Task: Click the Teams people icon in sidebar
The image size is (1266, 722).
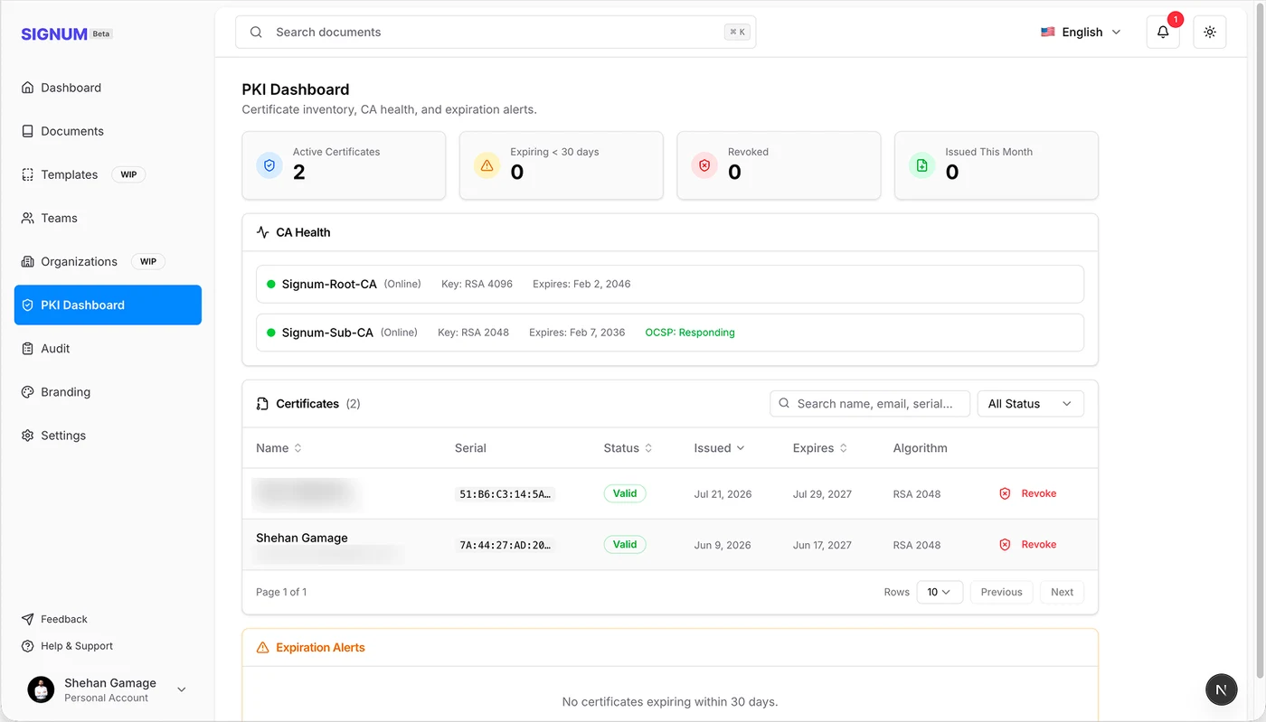Action: pos(27,218)
